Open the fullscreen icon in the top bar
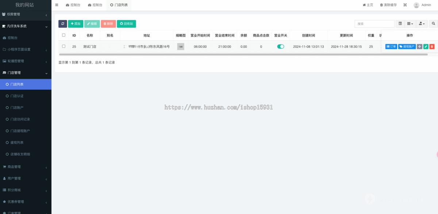The image size is (438, 214). point(406,5)
